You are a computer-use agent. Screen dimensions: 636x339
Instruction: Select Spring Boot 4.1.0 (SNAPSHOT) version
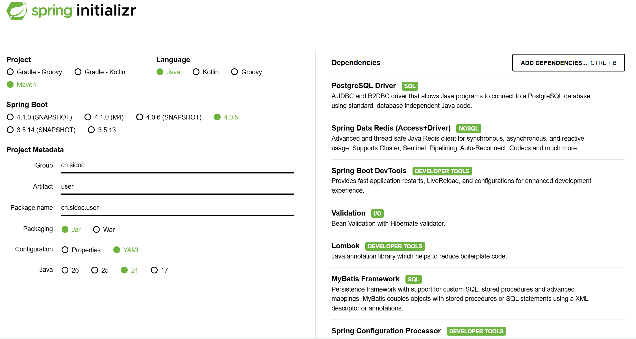pyautogui.click(x=10, y=117)
